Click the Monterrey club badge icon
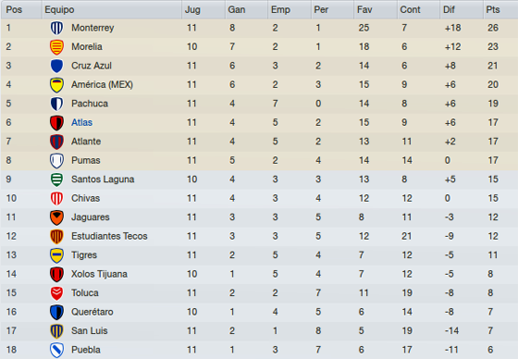 [x=56, y=28]
